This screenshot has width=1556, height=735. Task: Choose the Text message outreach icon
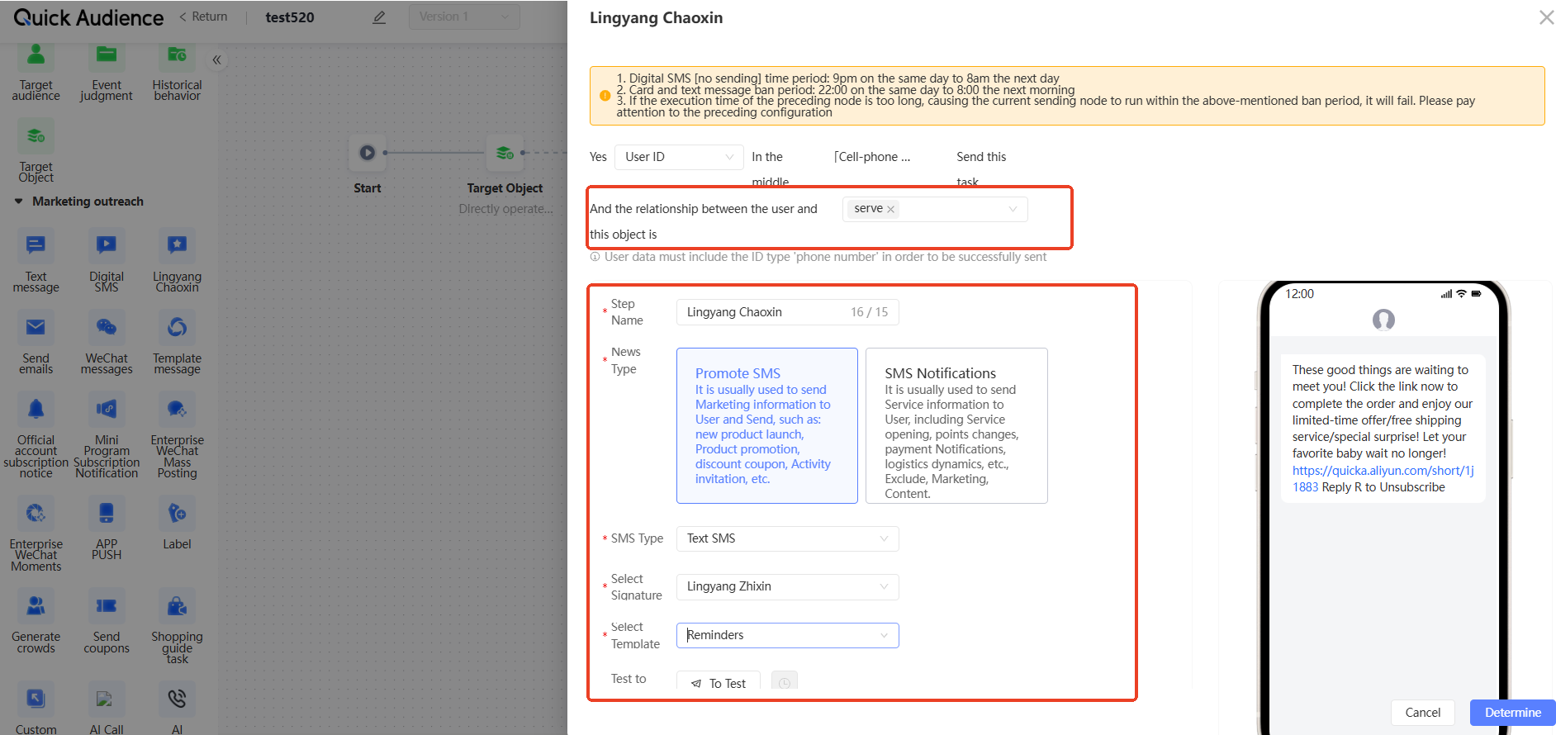[x=36, y=245]
